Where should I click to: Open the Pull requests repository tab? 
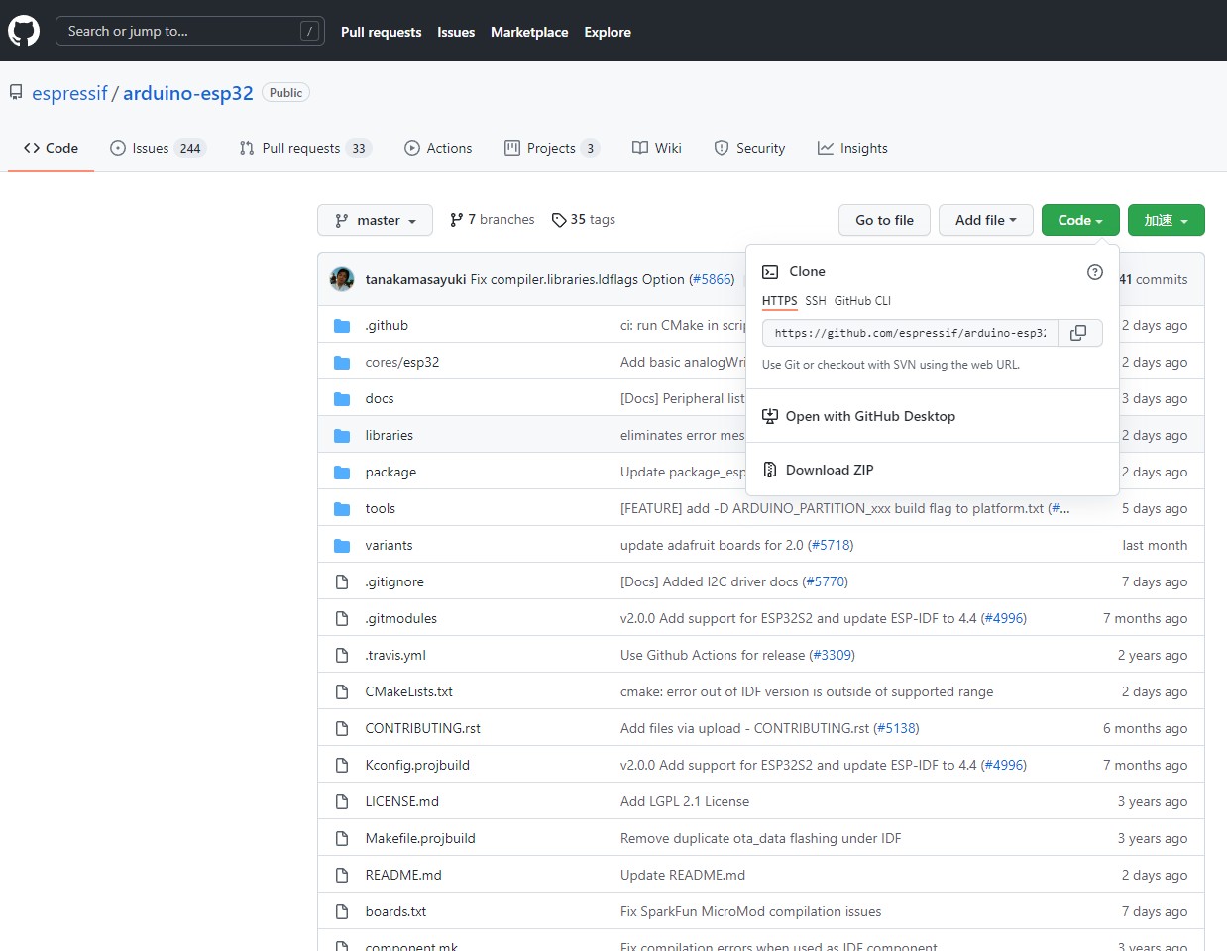[x=305, y=148]
